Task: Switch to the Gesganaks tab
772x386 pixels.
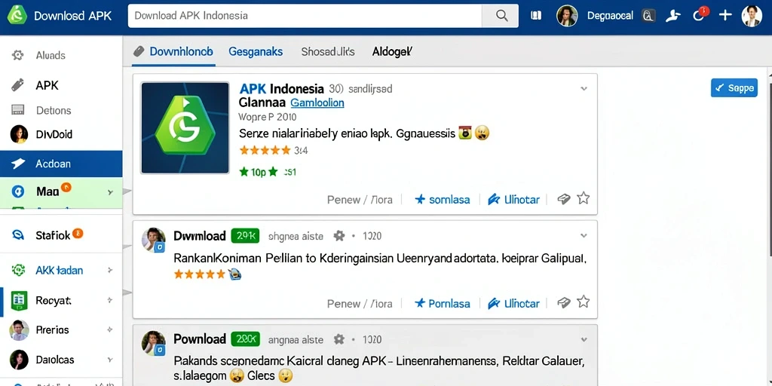Action: pos(256,51)
